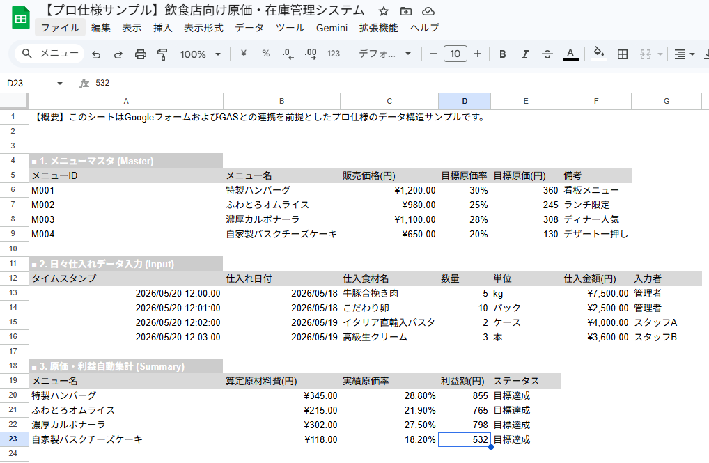
Task: Open the text color picker
Action: click(x=570, y=54)
